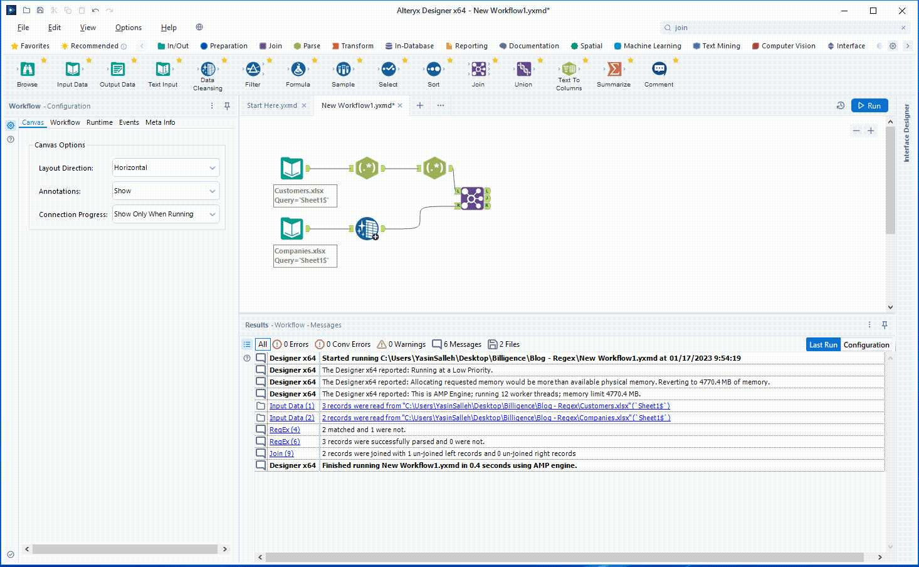919x567 pixels.
Task: Run the workflow
Action: click(x=870, y=105)
